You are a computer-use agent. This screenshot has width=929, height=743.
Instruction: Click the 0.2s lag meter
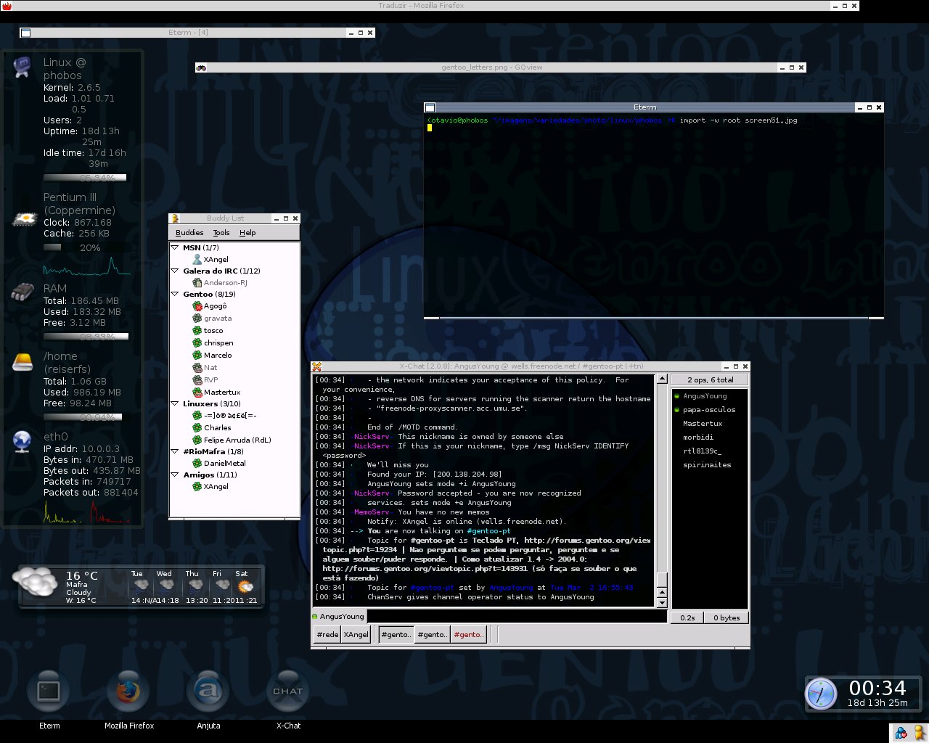point(687,617)
